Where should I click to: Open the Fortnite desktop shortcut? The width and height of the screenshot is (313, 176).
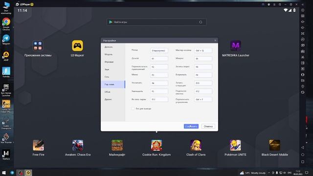(6, 72)
